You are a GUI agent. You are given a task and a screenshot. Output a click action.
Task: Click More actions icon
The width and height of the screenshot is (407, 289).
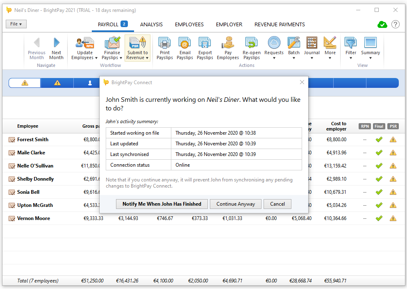[330, 43]
